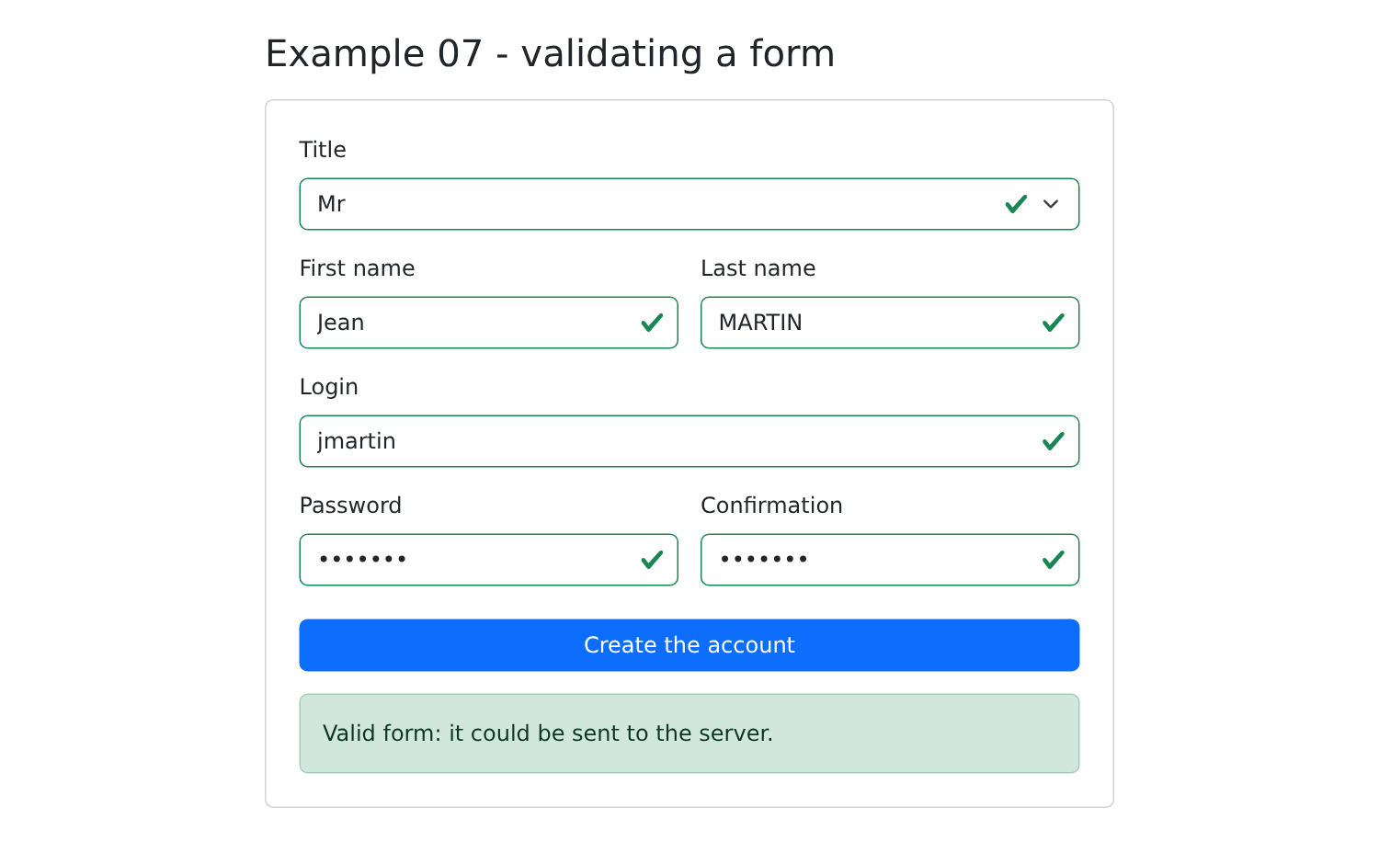This screenshot has height=841, width=1379.
Task: Click the green checkmark in Title field
Action: click(1016, 204)
